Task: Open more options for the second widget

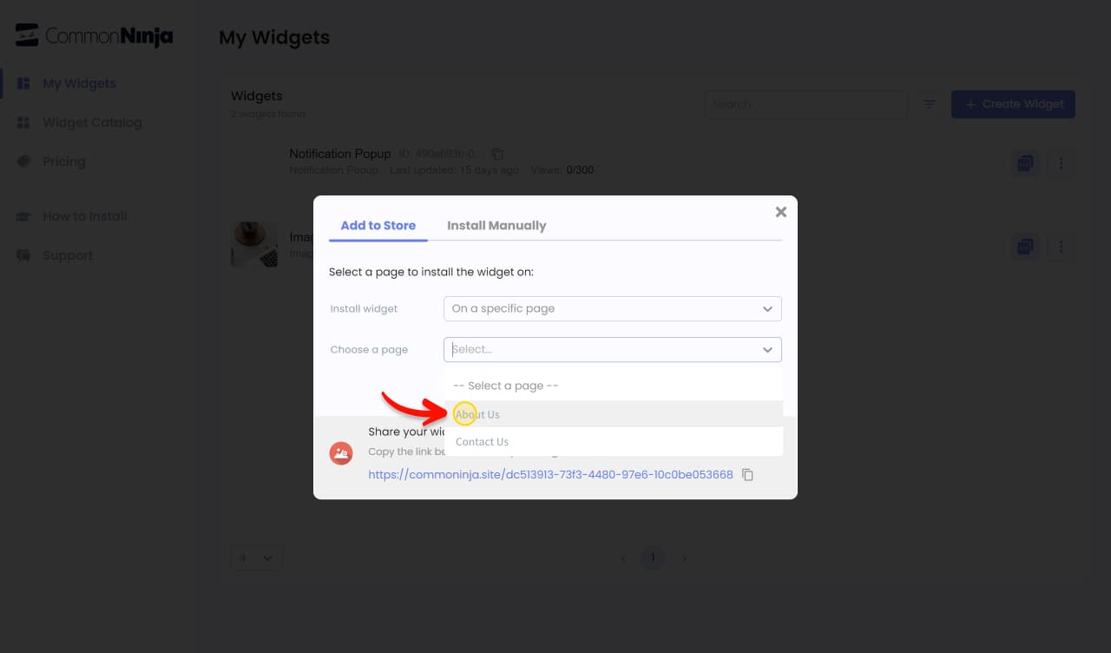Action: (1061, 247)
